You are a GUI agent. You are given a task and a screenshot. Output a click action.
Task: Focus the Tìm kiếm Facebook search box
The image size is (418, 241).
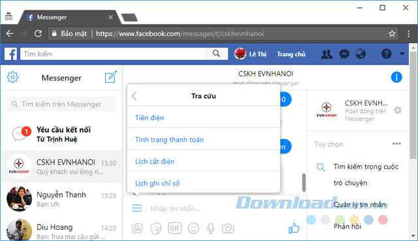coord(112,54)
